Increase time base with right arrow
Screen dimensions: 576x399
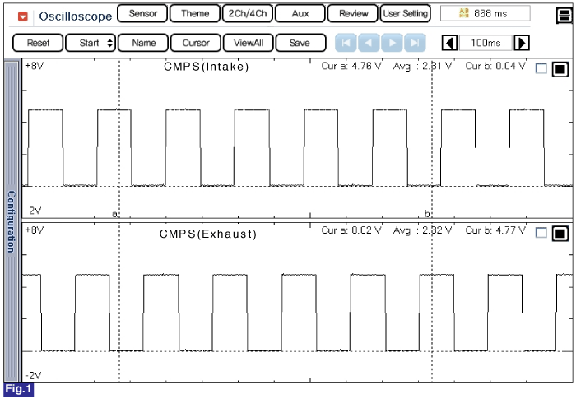pyautogui.click(x=522, y=43)
